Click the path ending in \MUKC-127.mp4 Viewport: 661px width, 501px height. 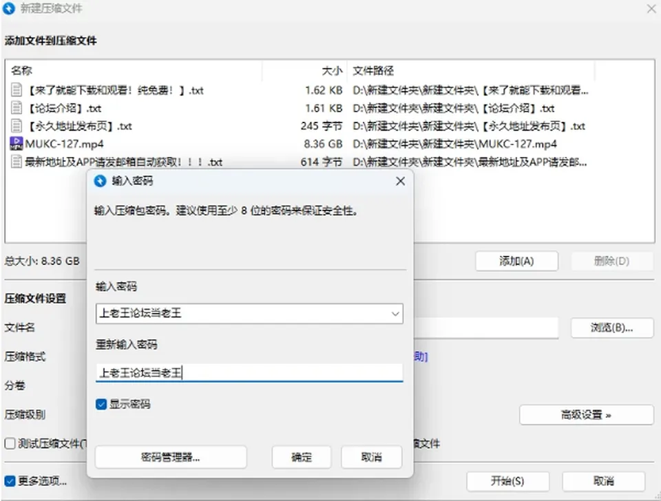point(454,144)
